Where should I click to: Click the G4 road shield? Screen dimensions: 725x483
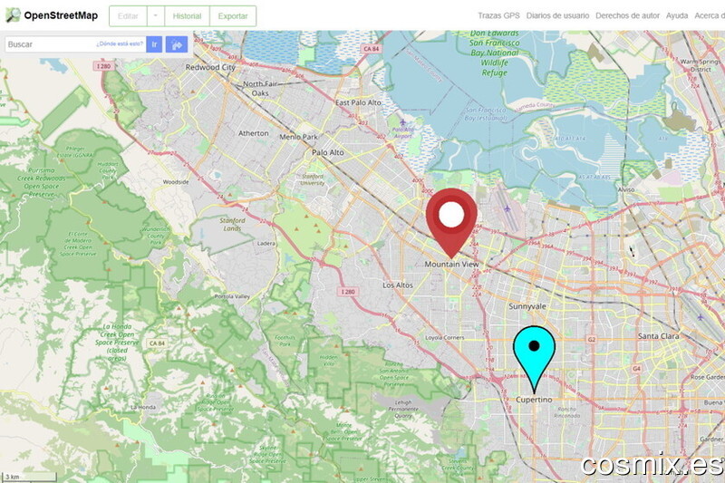pyautogui.click(x=637, y=369)
